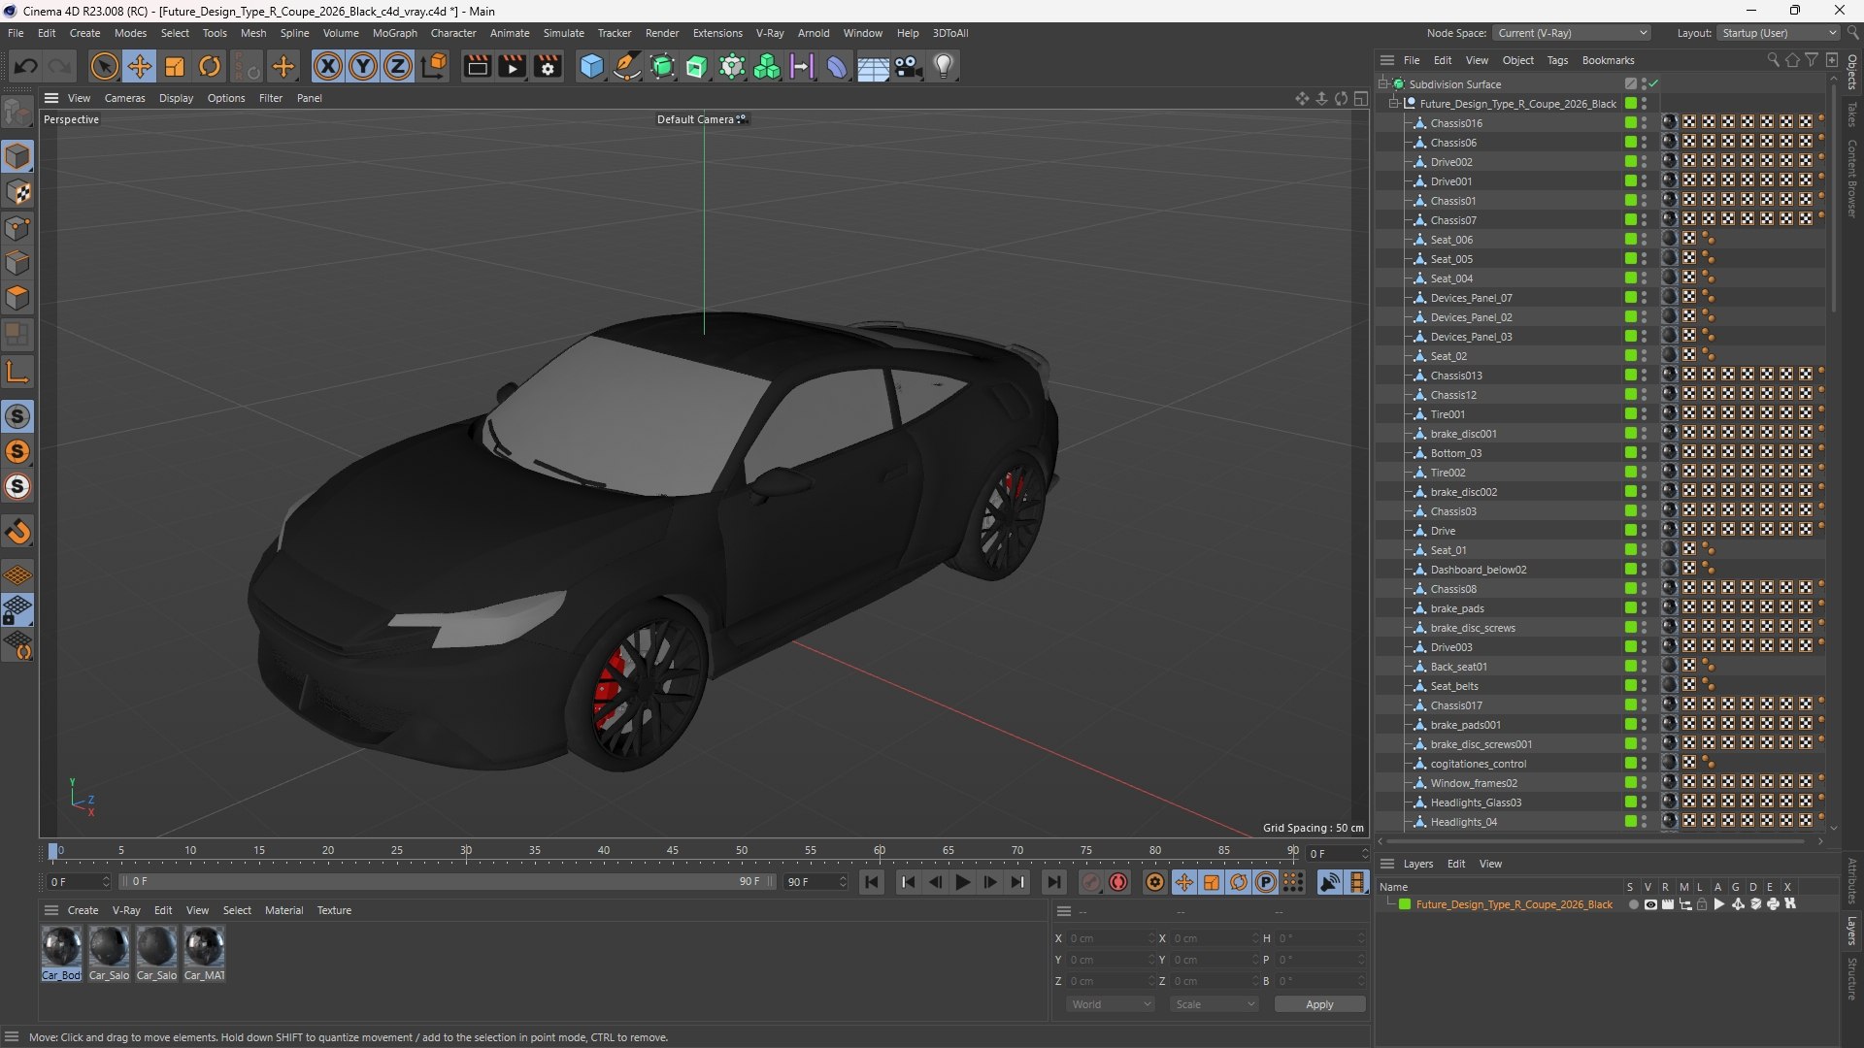Click Record Active Objects button
Image resolution: width=1864 pixels, height=1048 pixels.
1091,882
